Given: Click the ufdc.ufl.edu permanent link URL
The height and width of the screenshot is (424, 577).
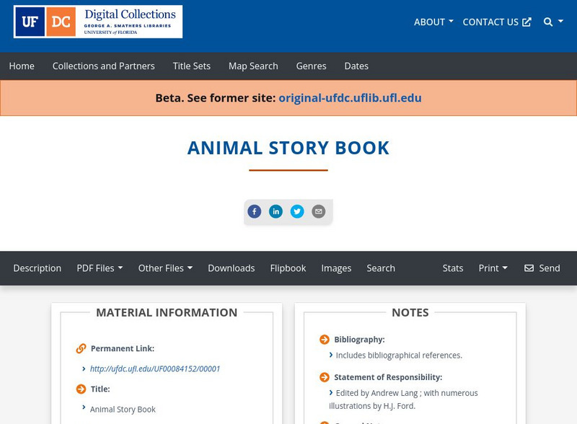Looking at the screenshot, I should pyautogui.click(x=154, y=368).
